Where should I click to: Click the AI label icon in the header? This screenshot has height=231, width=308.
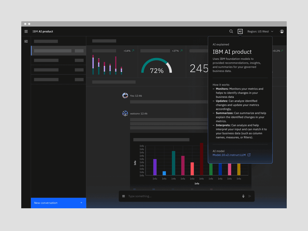[x=240, y=31]
